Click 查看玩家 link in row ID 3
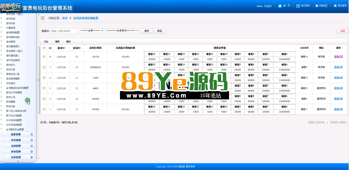Image resolution: width=349 pixels, height=170 pixels. (339, 88)
